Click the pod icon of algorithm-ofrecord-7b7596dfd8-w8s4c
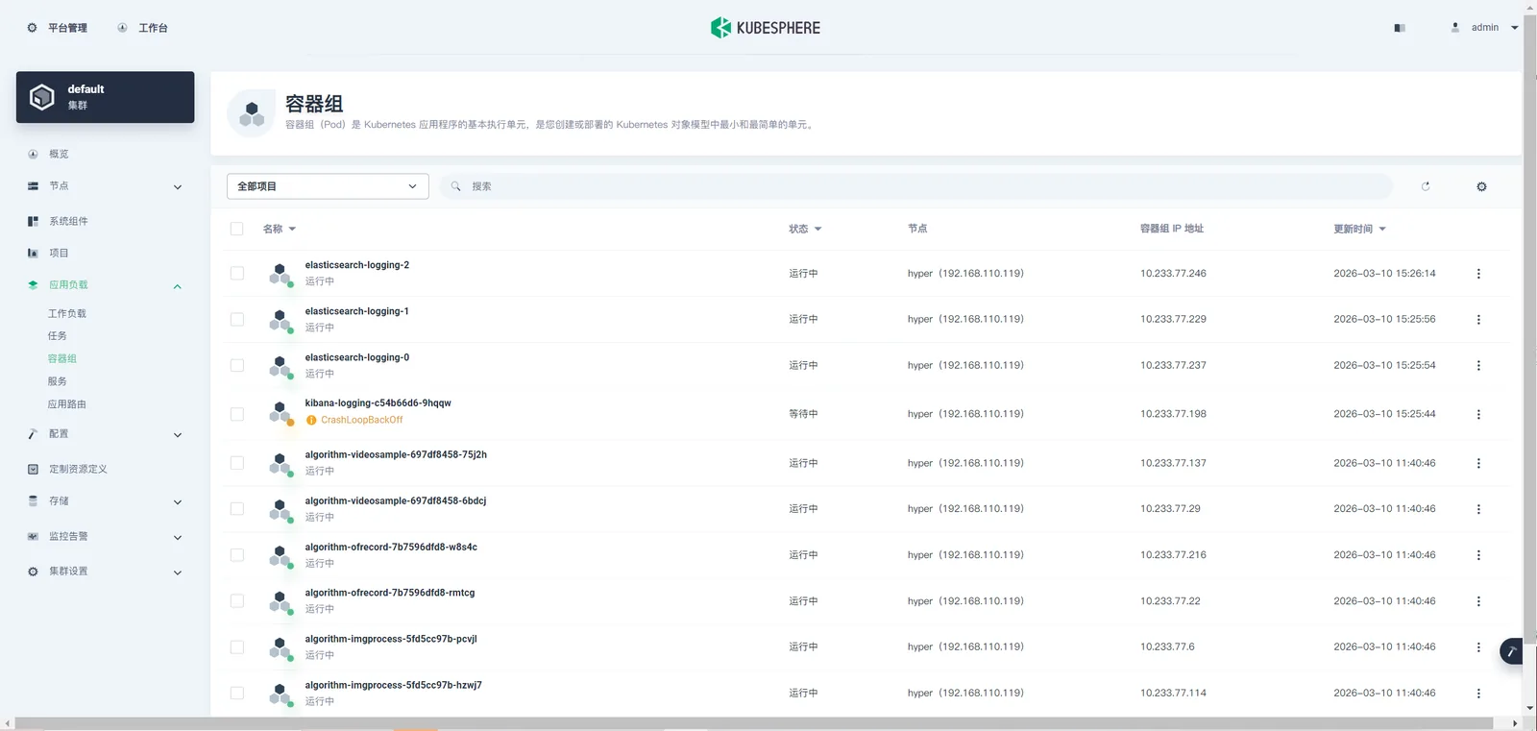The height and width of the screenshot is (731, 1537). tap(281, 556)
